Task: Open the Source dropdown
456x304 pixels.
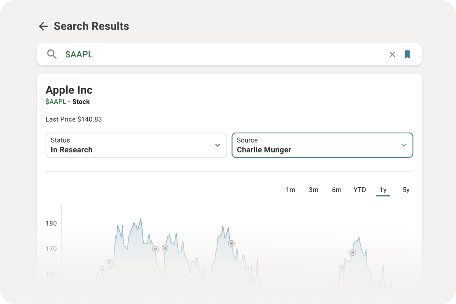Action: pyautogui.click(x=322, y=145)
